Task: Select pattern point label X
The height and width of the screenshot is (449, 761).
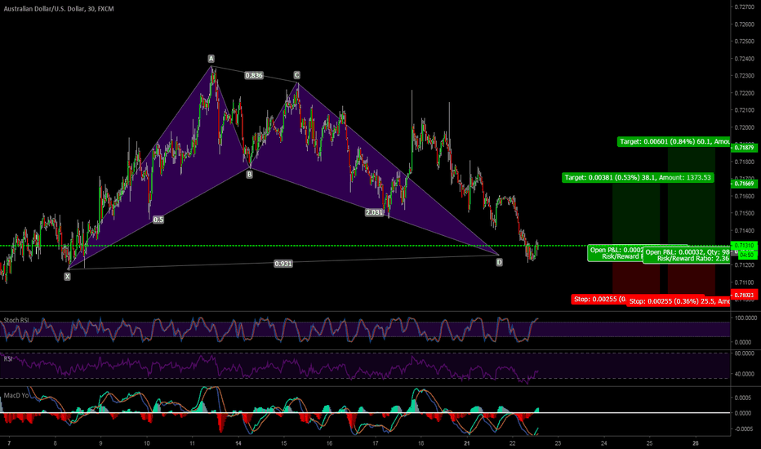Action: coord(68,276)
